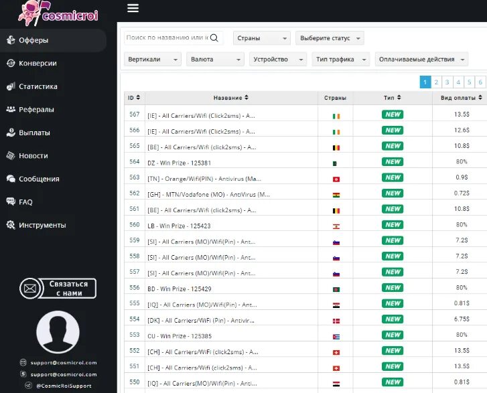Sort by ID column arrows
Viewport: 487px width, 393px height.
[x=138, y=98]
